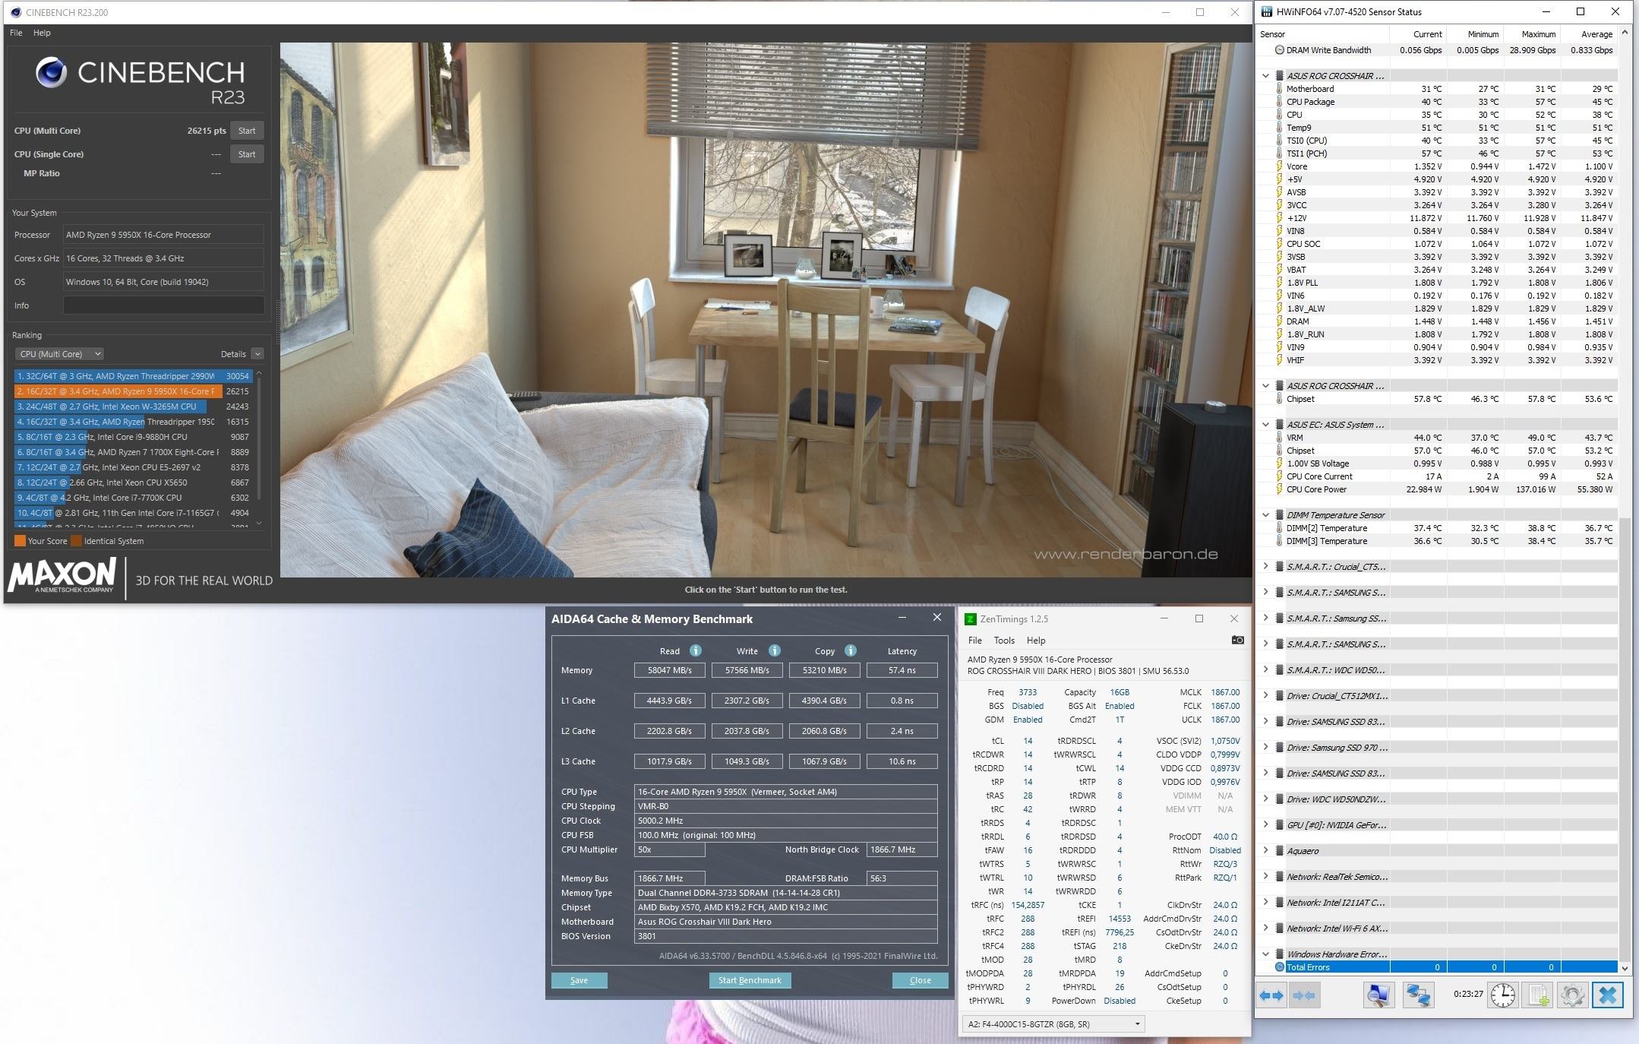The width and height of the screenshot is (1639, 1044).
Task: Open ZenTimings Tools menu
Action: pos(1004,641)
